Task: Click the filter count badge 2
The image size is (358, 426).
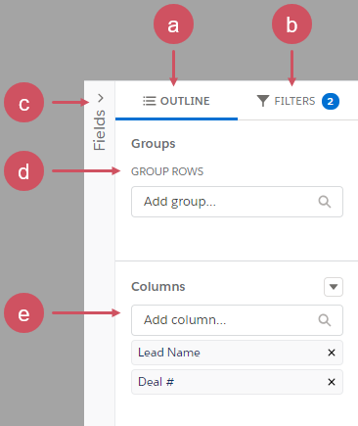Action: pyautogui.click(x=331, y=101)
